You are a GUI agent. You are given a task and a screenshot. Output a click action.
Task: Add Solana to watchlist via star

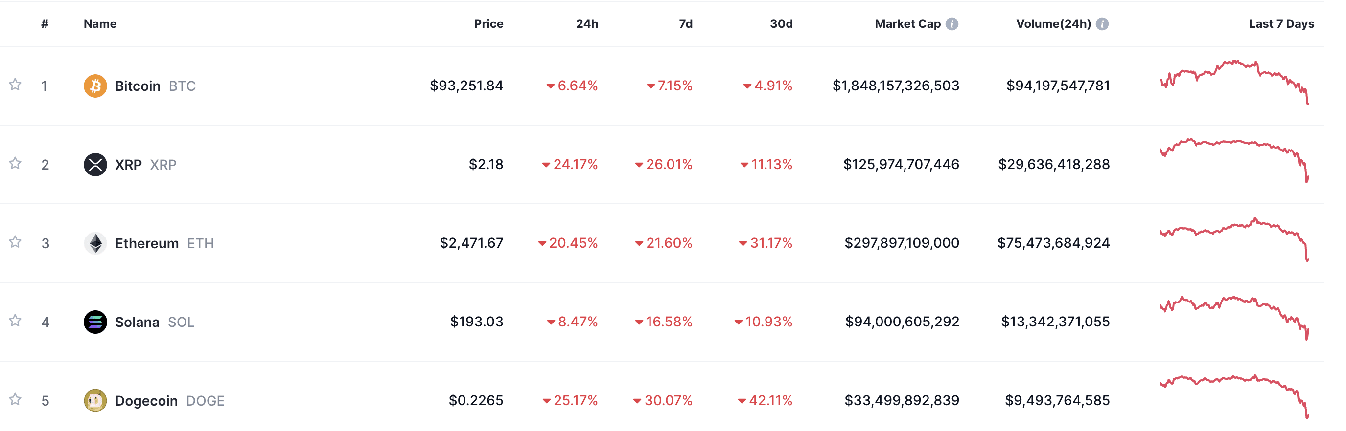[x=15, y=321]
